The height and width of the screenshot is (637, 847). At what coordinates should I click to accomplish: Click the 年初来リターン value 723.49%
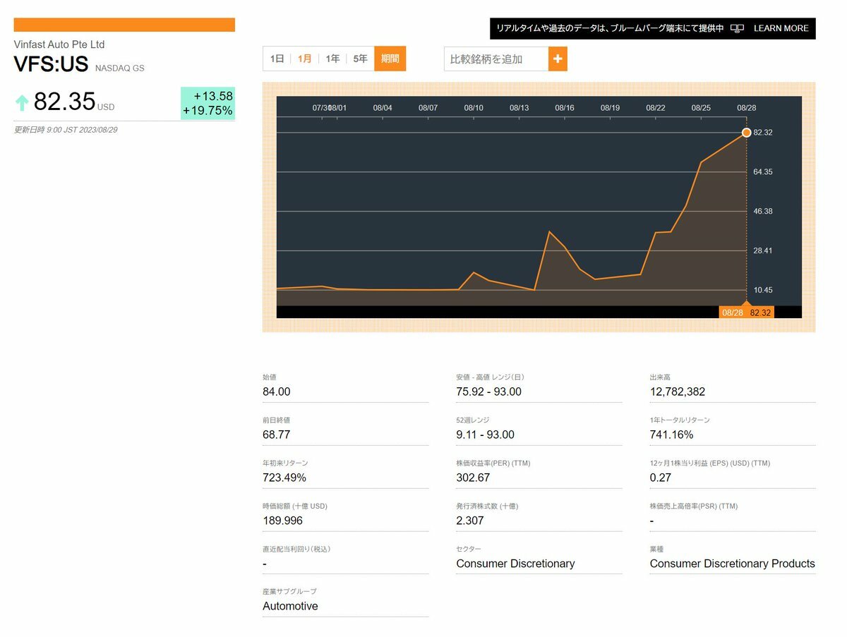coord(284,478)
